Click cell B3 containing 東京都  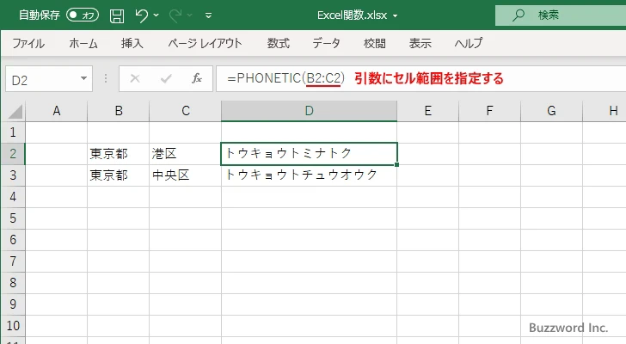[x=118, y=175]
